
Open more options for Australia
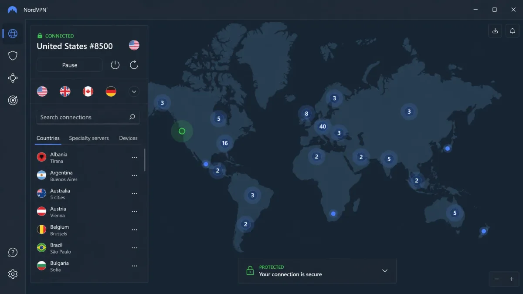[x=135, y=194]
